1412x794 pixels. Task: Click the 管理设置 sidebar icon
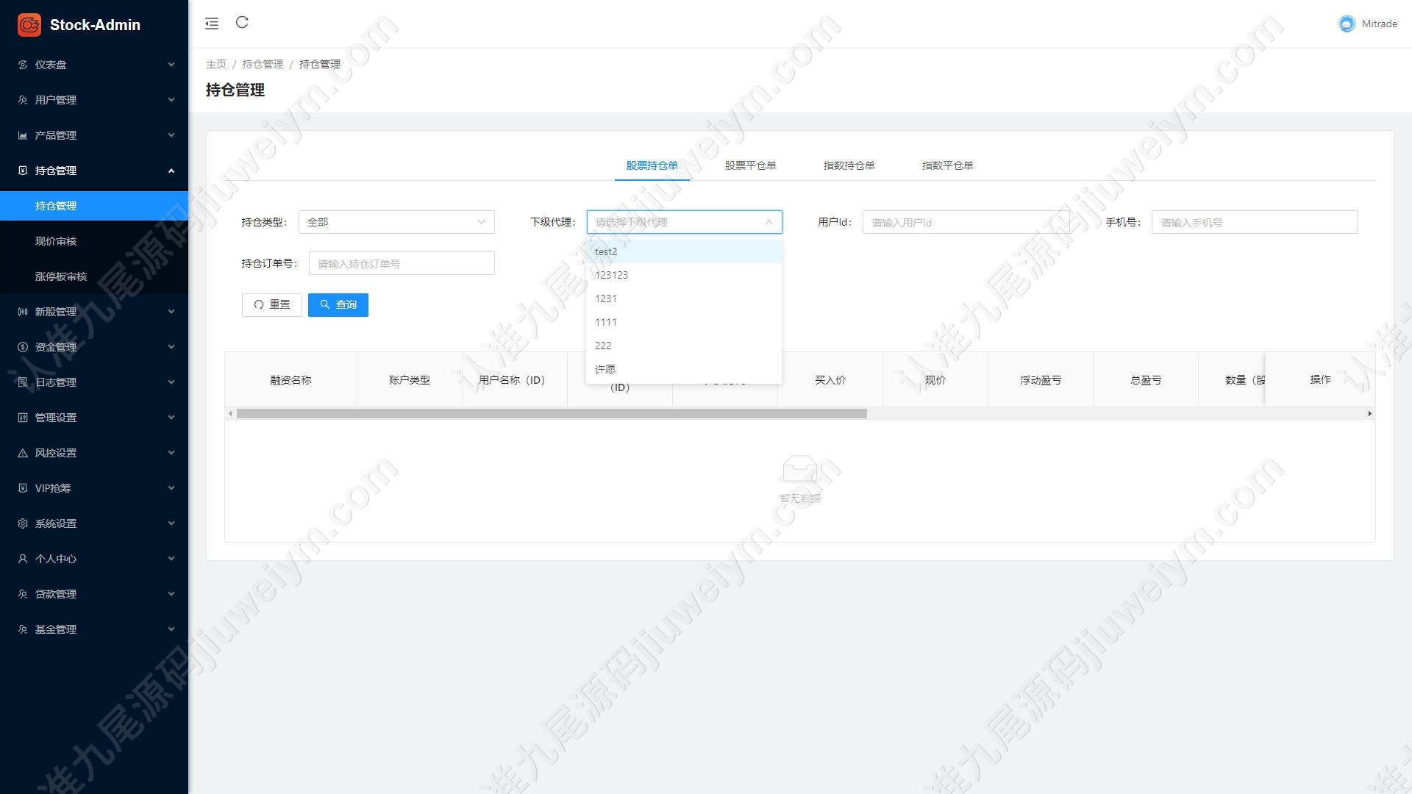coord(23,418)
